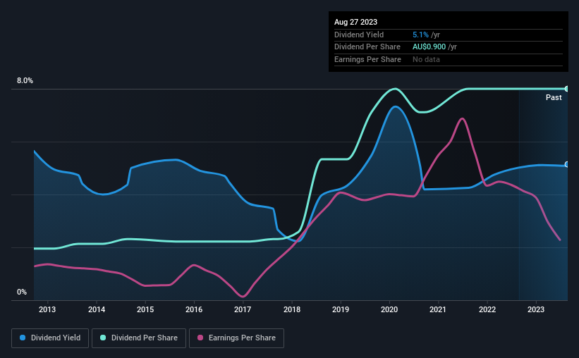Click the 0% y-axis label
Screen dimensions: 579x358
click(22, 292)
